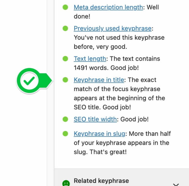Click the green smiley icon beside Related keyphrase
Screen dimensions: 189x186
[66, 183]
